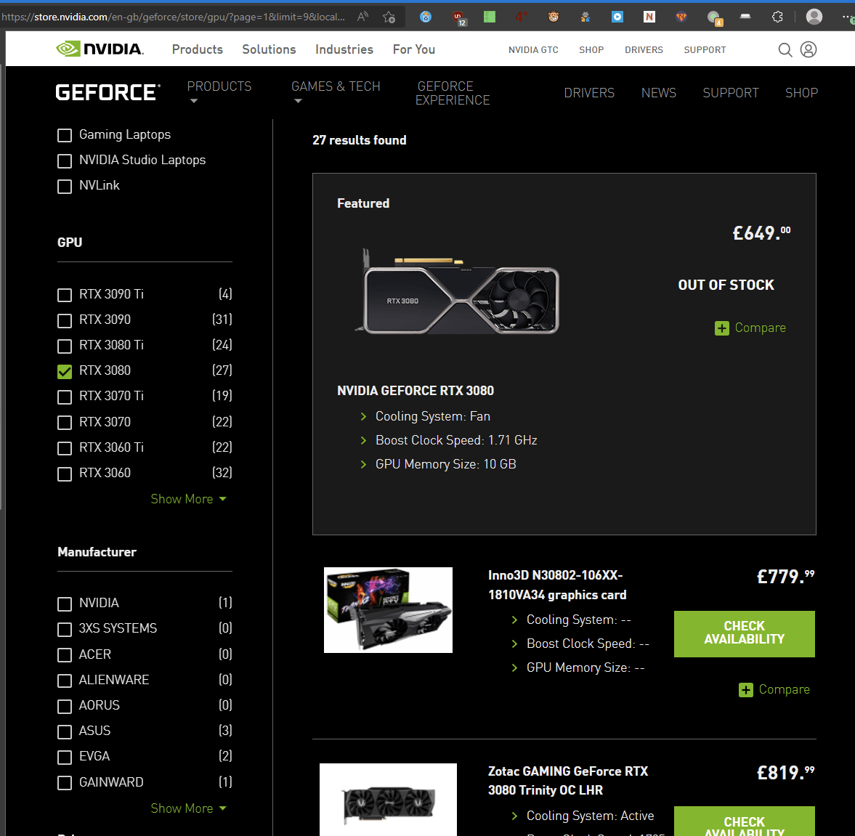Viewport: 855px width, 836px height.
Task: Click Compare for the featured RTX 3080
Action: tap(760, 328)
